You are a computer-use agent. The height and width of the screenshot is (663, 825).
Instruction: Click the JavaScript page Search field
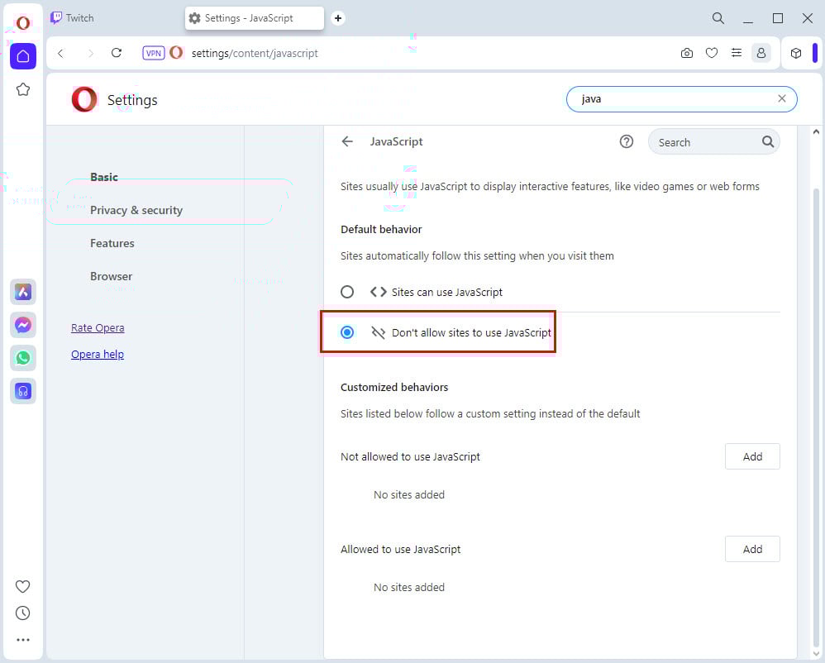(x=713, y=142)
